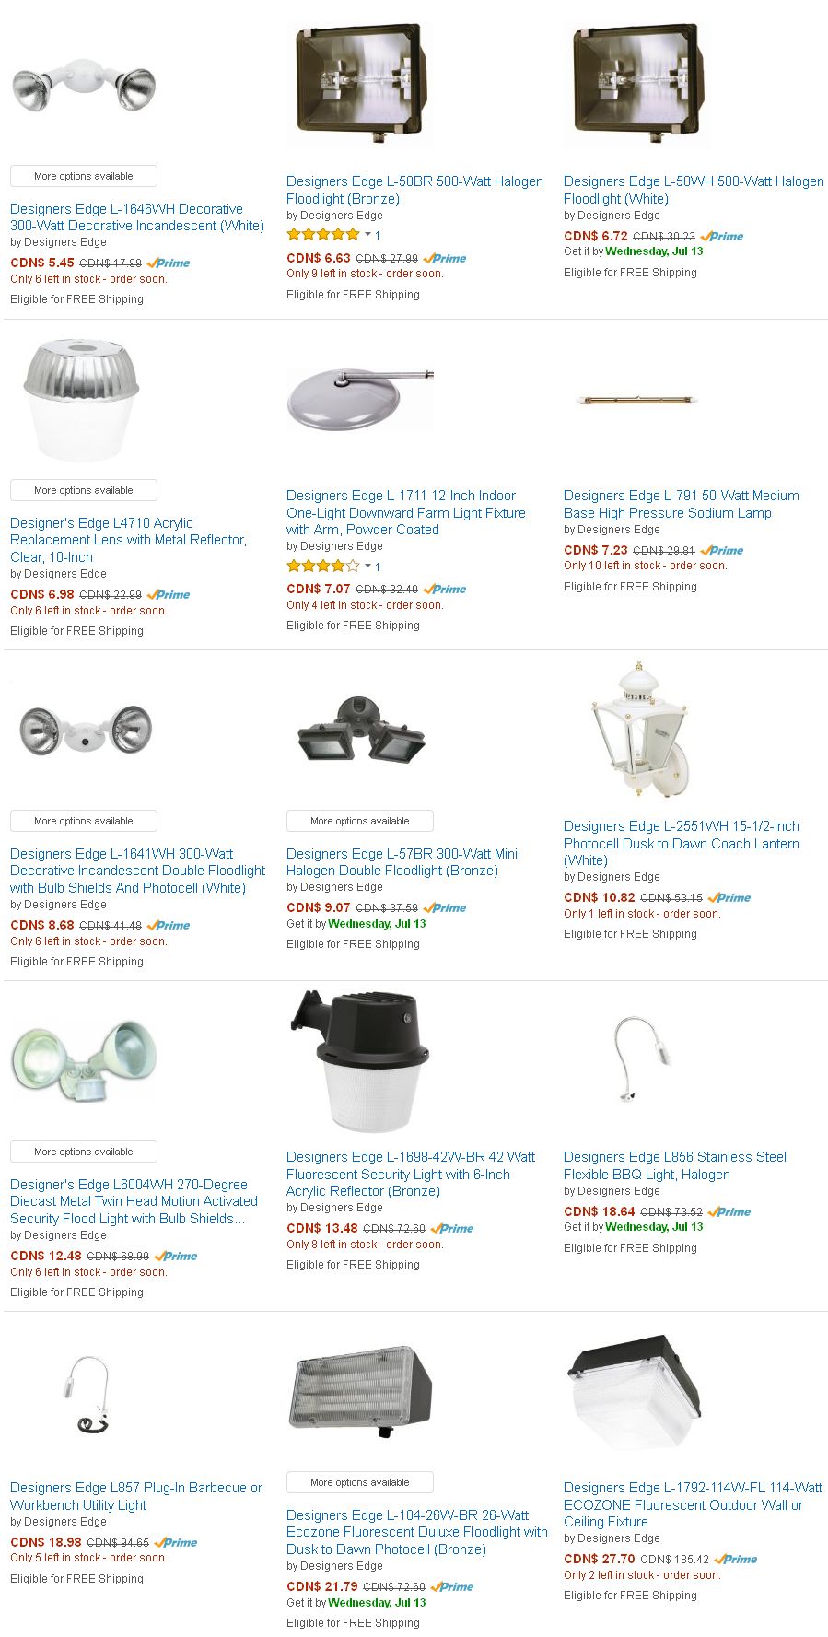Click More options available for L-57BR mini halogen
This screenshot has height=1637, width=828.
(360, 821)
